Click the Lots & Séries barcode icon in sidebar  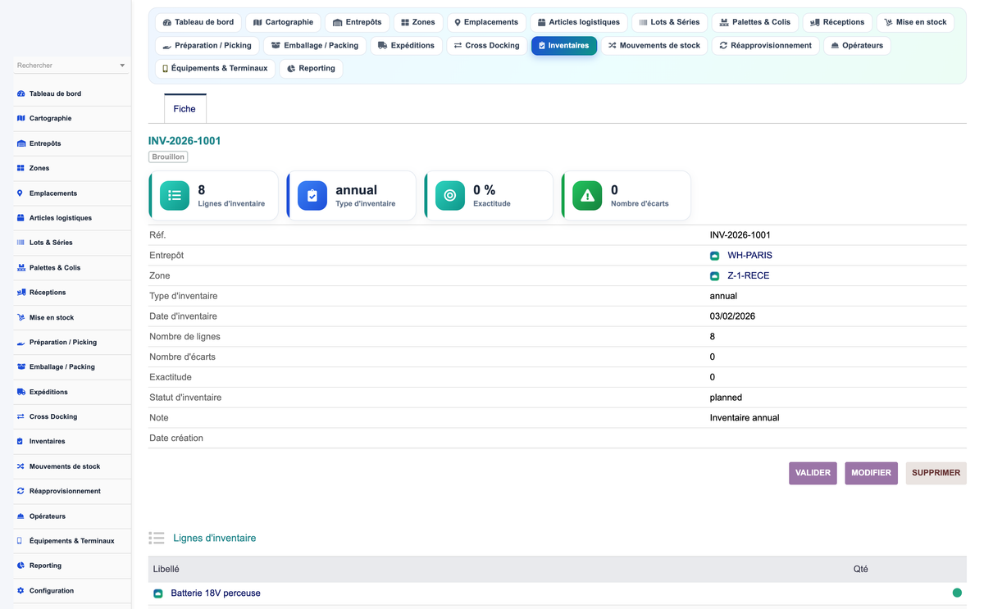tap(21, 243)
